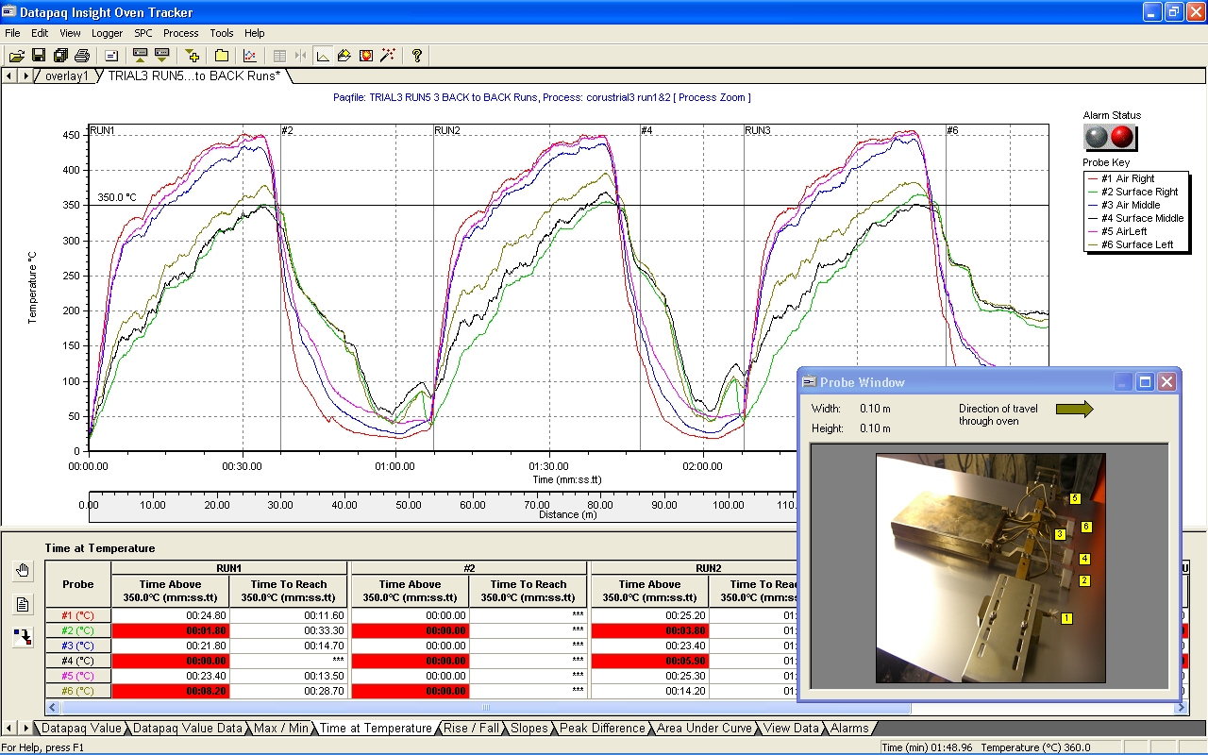Click the red alarm status light
Screen dimensions: 1208x755
(1122, 137)
